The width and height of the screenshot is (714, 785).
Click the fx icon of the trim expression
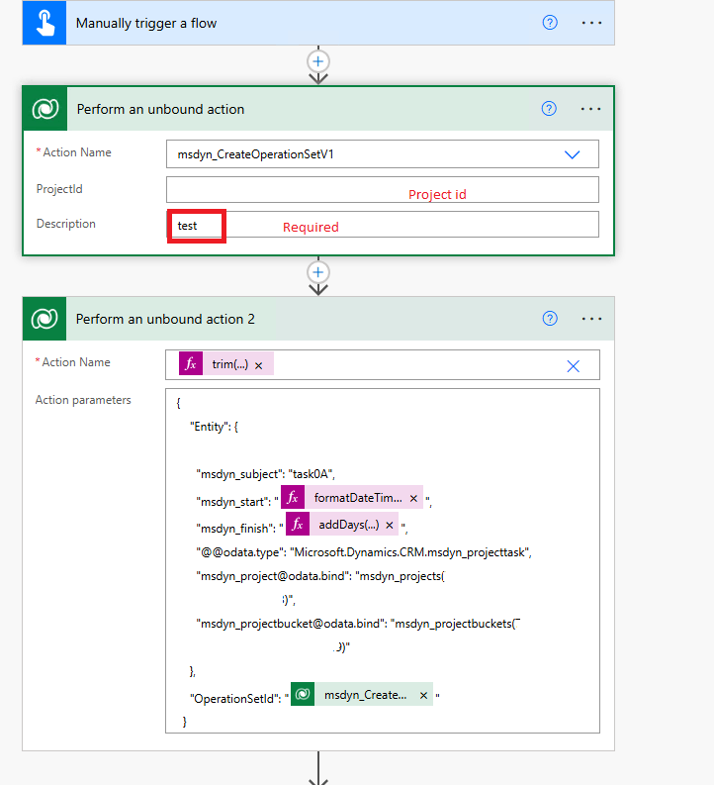191,363
